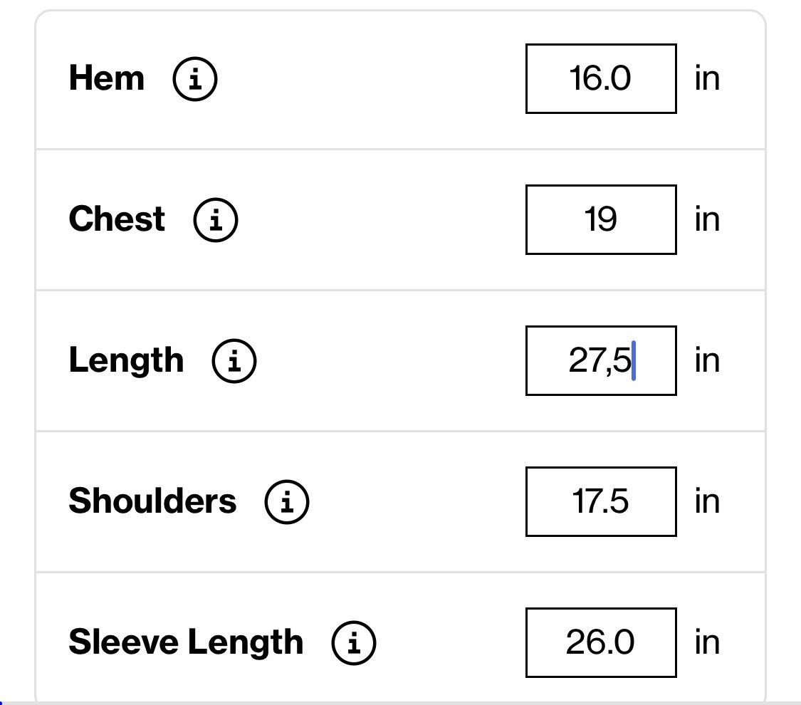Image resolution: width=801 pixels, height=705 pixels.
Task: Show info for Sleeve Length measurement
Action: point(353,642)
